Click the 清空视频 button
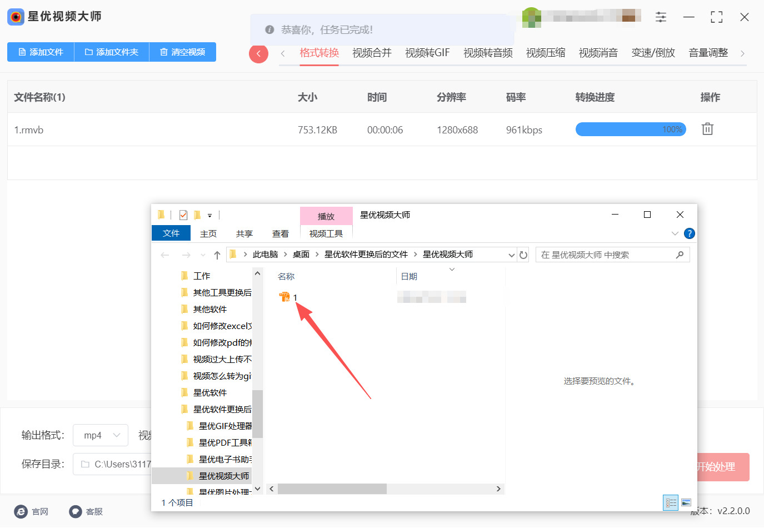The image size is (764, 528). coord(183,52)
